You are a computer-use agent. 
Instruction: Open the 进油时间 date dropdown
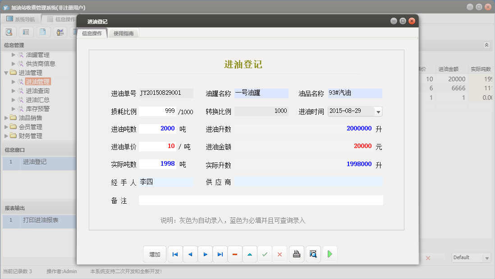pyautogui.click(x=377, y=111)
